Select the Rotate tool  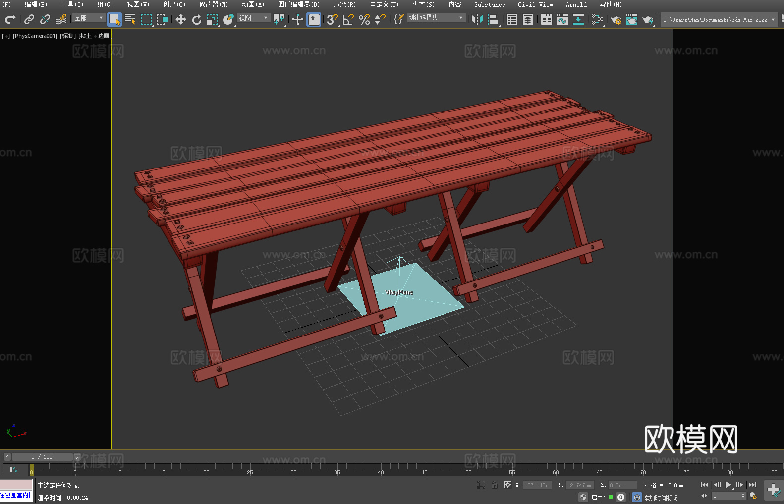[x=197, y=19]
